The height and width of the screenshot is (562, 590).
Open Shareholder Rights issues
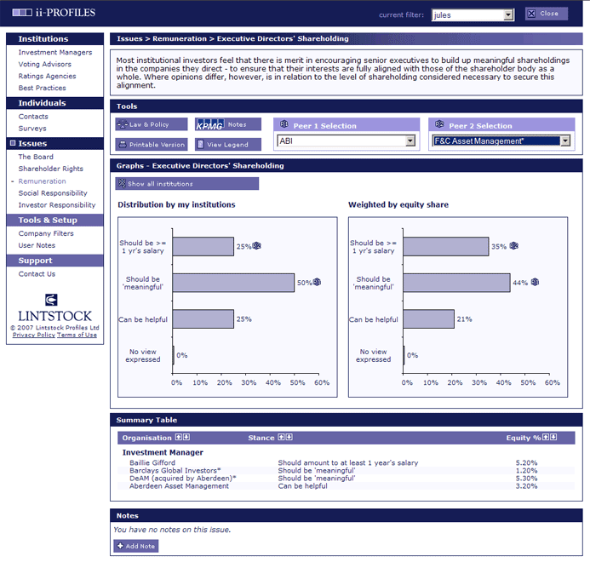click(x=51, y=169)
